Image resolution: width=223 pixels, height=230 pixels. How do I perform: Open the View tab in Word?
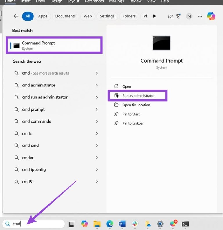tap(151, 1)
